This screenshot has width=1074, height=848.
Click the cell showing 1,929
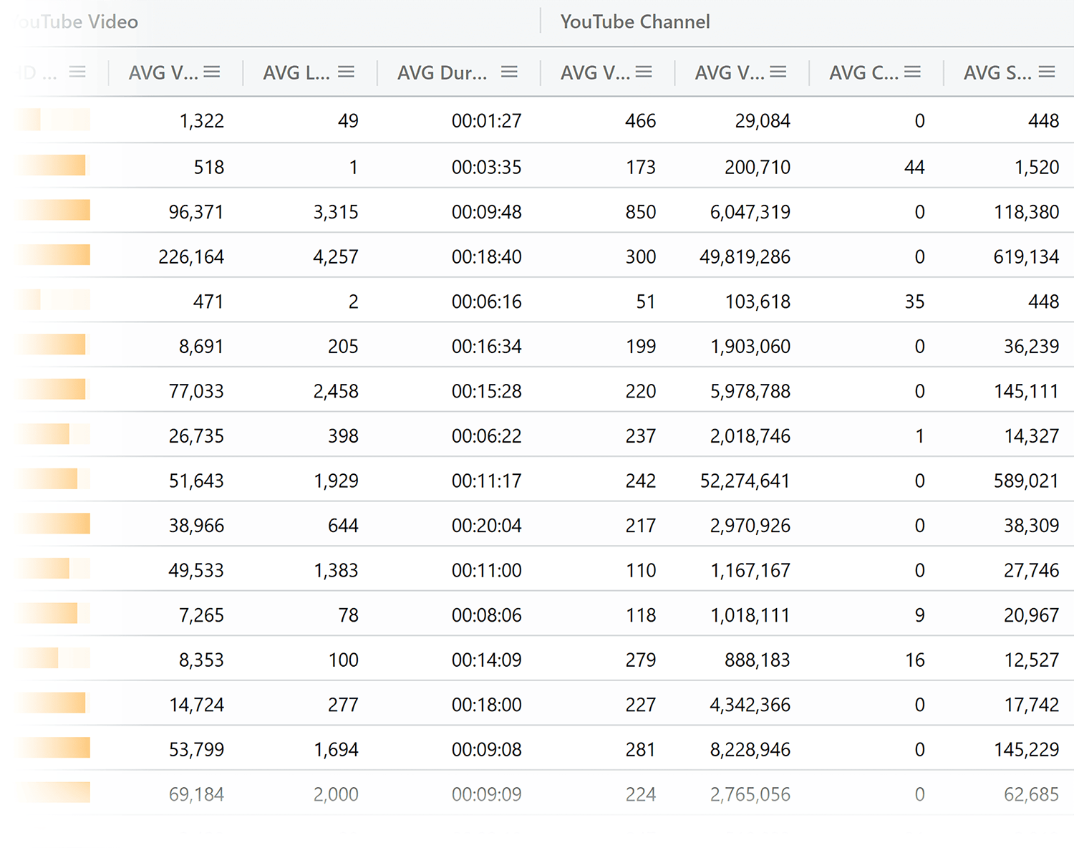[336, 481]
